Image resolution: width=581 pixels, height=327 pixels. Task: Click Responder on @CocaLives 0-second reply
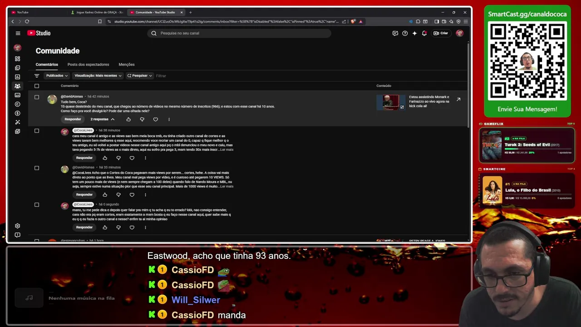84,228
